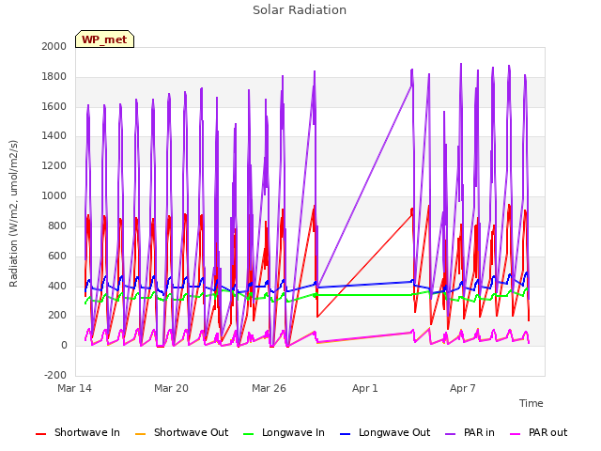Click the 0 y-axis tick label

pos(64,346)
